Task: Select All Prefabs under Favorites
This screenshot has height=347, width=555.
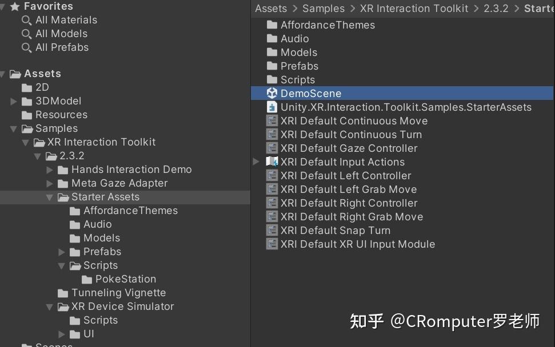Action: 62,47
